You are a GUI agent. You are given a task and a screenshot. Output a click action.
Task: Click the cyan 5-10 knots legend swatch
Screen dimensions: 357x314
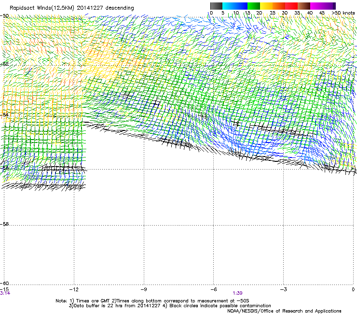click(x=229, y=6)
